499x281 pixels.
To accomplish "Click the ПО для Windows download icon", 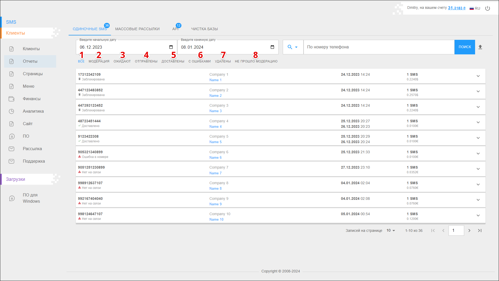I will [x=12, y=198].
